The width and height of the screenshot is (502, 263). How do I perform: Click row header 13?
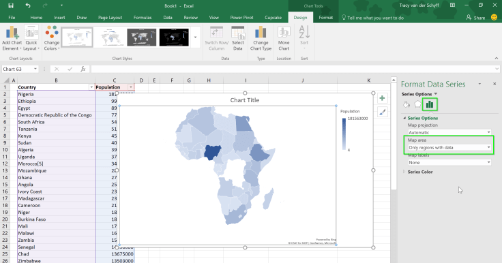[x=5, y=170]
